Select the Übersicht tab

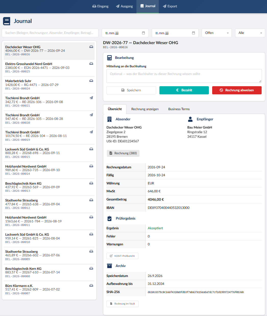click(115, 109)
